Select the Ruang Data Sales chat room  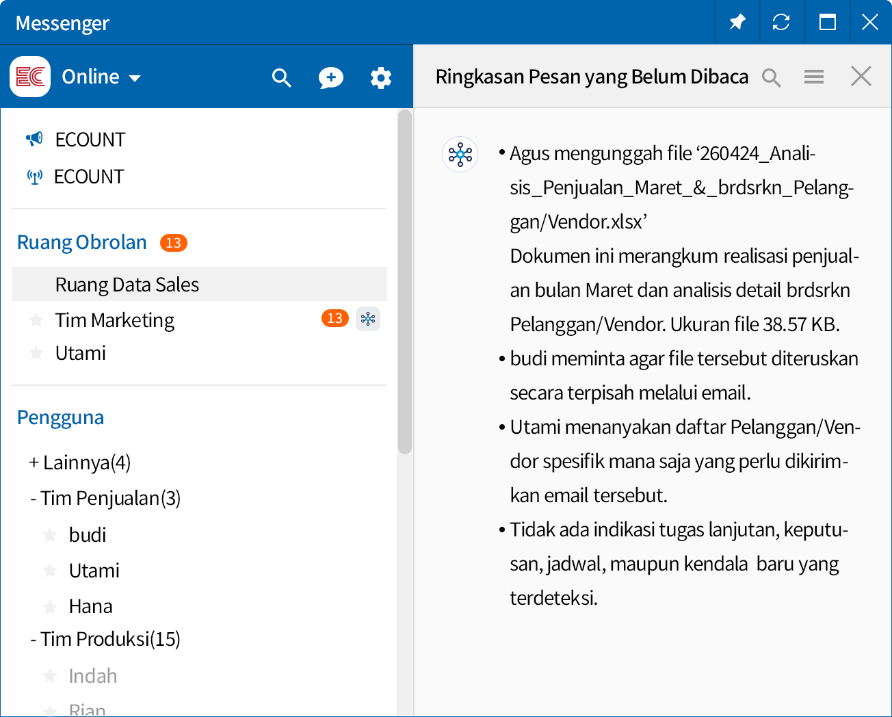200,284
